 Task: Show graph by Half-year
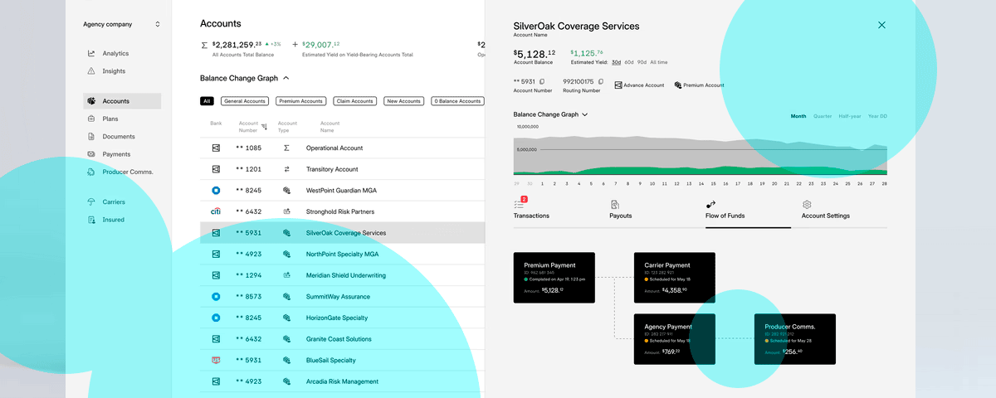pyautogui.click(x=850, y=116)
